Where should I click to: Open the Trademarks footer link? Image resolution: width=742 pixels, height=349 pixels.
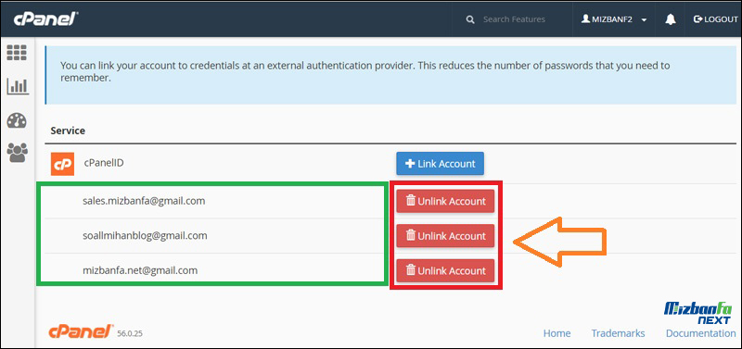pos(618,333)
